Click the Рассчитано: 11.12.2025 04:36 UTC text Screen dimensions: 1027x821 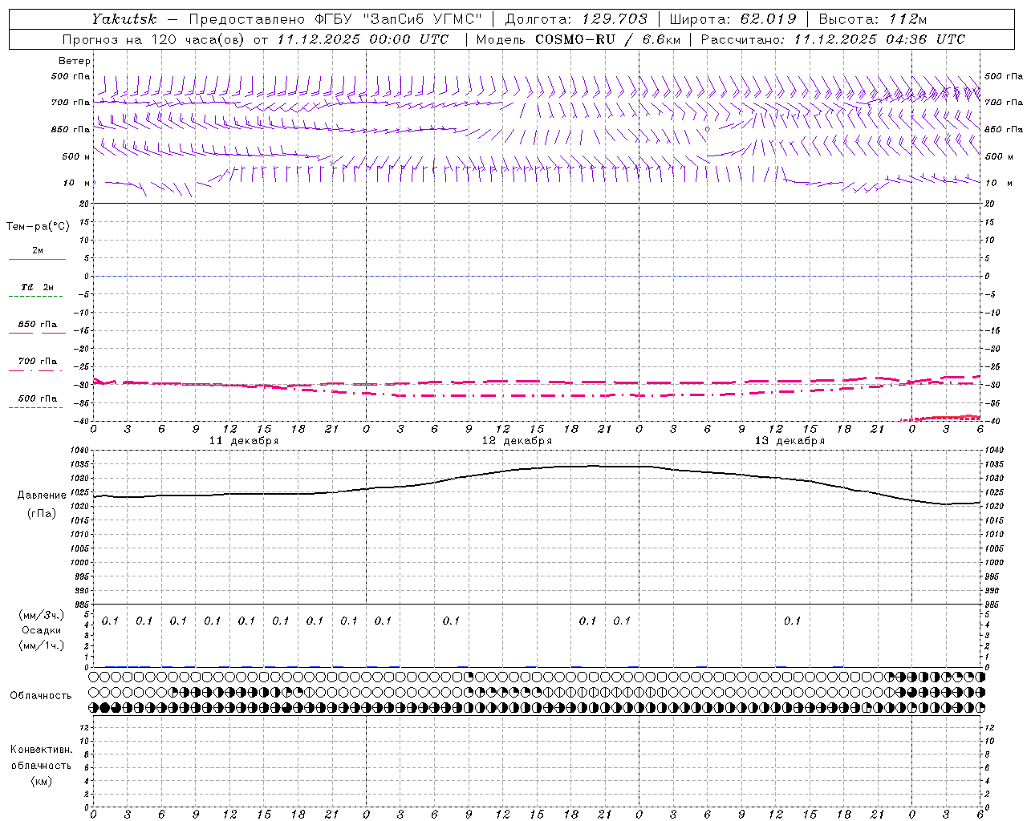pyautogui.click(x=833, y=38)
